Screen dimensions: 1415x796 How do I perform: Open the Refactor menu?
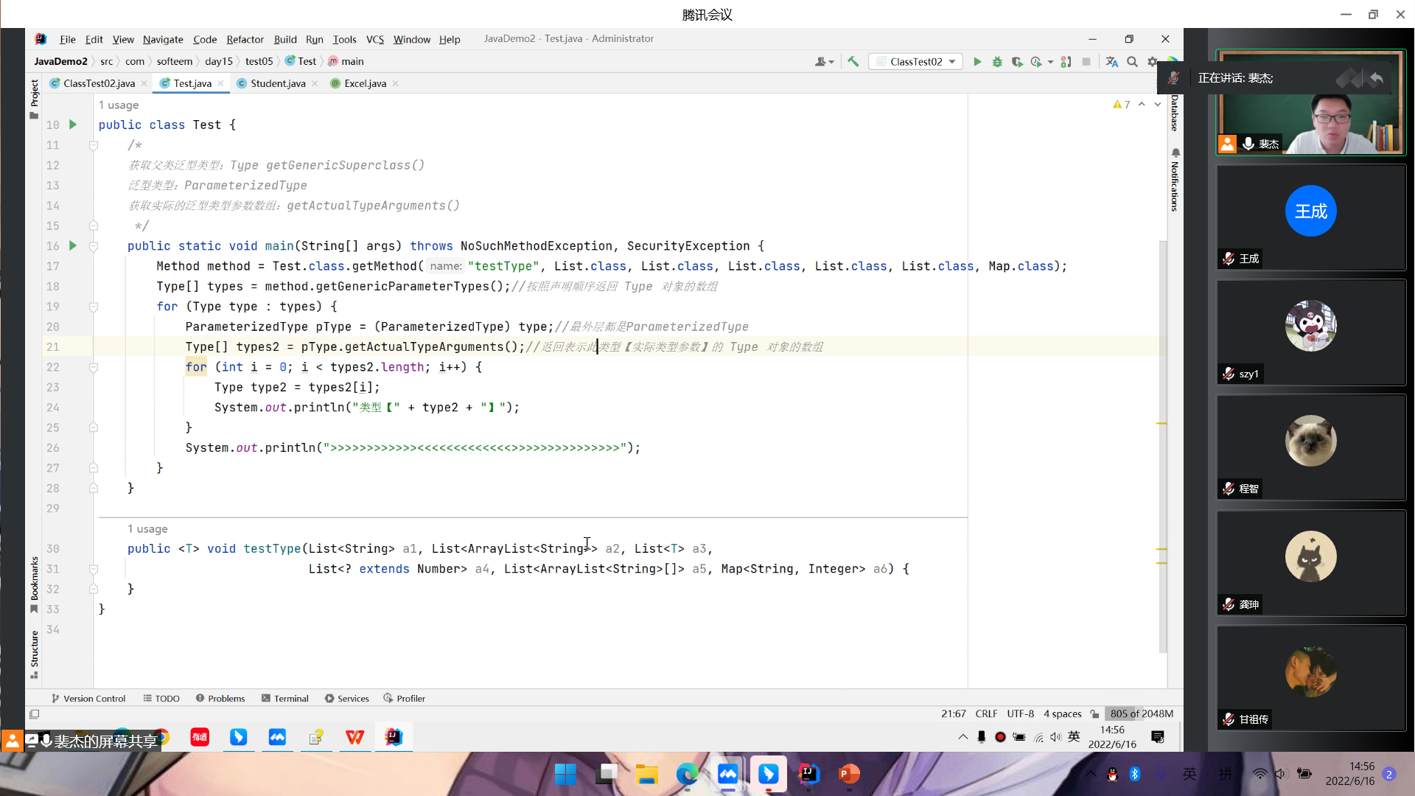245,39
